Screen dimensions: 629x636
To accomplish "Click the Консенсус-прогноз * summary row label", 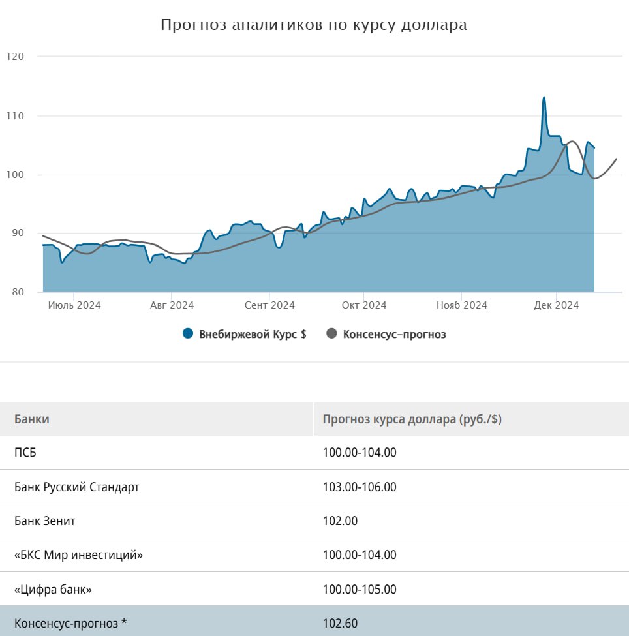I will click(70, 624).
